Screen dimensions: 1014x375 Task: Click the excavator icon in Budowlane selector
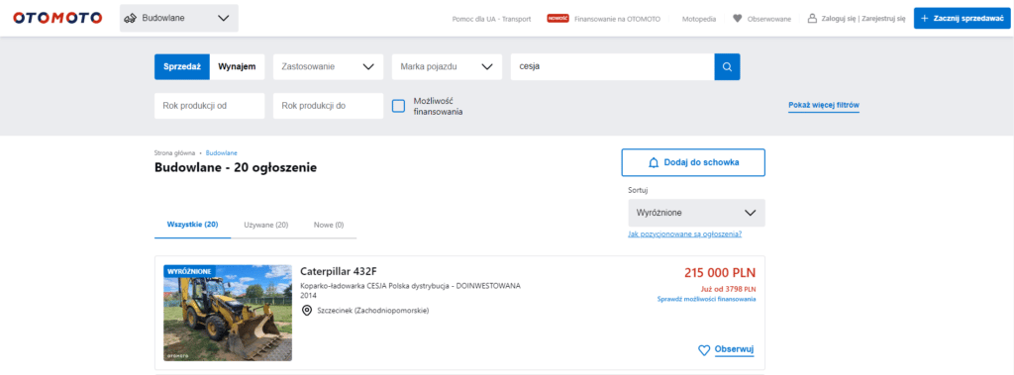(x=130, y=18)
